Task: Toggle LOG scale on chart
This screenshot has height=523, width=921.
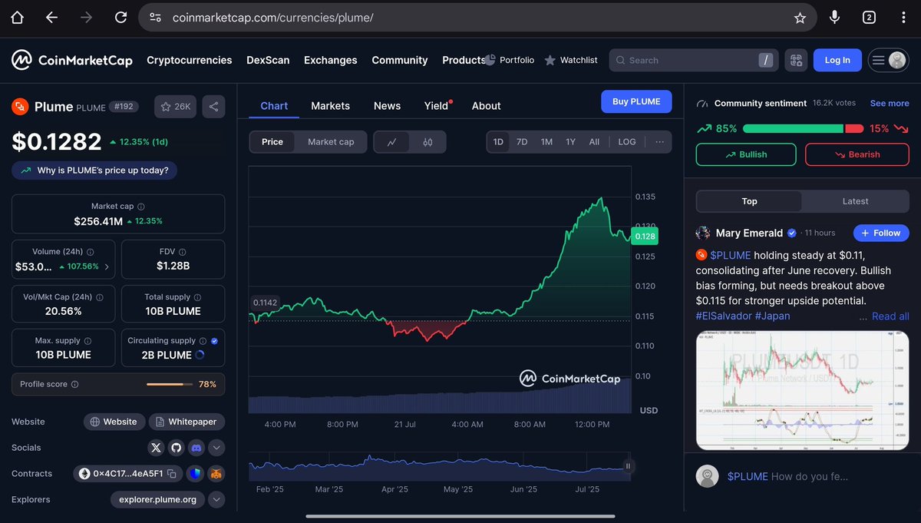Action: coord(627,142)
